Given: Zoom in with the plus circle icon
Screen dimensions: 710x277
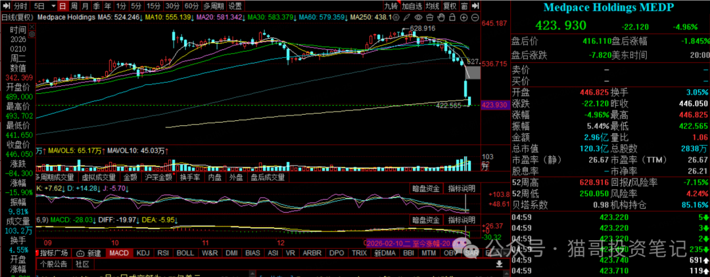Looking at the screenshot, I should [x=463, y=17].
